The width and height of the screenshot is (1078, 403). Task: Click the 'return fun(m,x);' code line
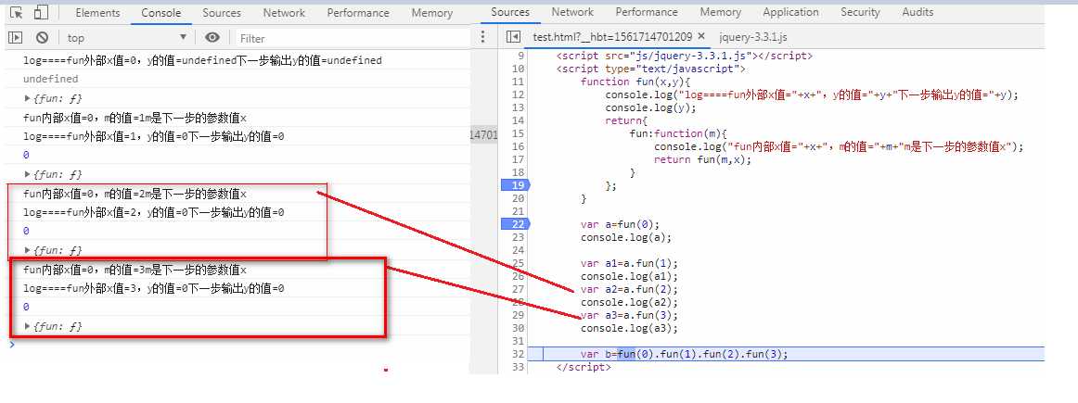702,159
